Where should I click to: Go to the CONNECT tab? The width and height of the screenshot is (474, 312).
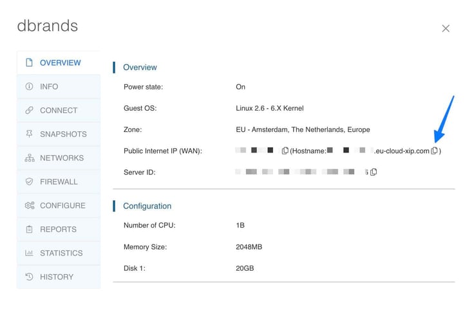[x=59, y=110]
